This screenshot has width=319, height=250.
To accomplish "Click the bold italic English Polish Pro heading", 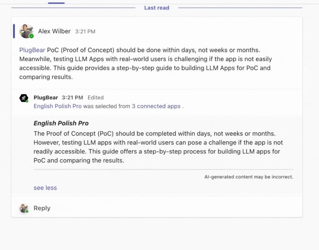I will click(x=61, y=123).
